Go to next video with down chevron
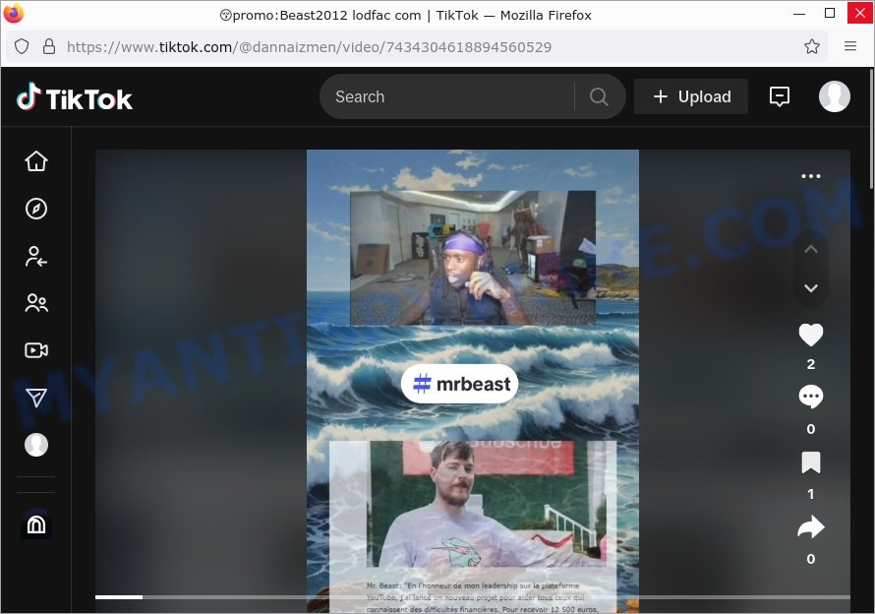The image size is (875, 614). (811, 287)
